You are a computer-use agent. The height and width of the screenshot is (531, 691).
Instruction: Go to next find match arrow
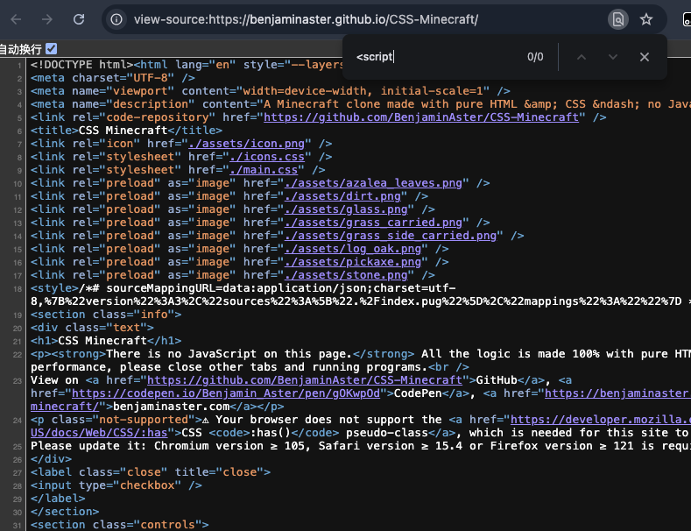coord(613,57)
